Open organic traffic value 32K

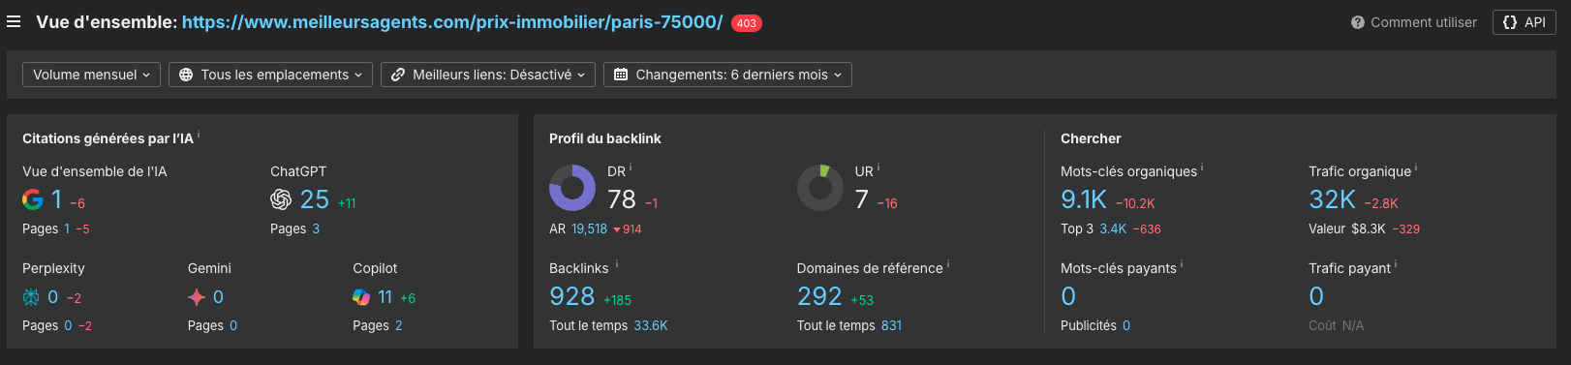pos(1332,199)
